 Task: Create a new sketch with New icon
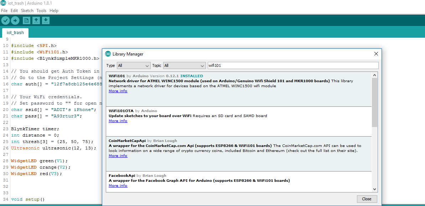(26, 20)
